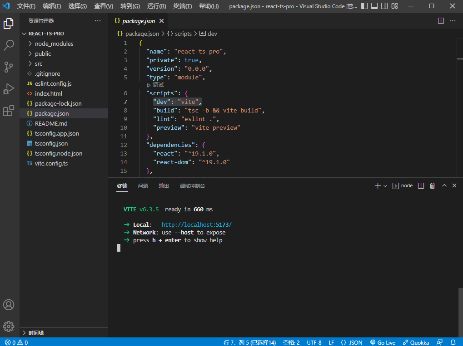Toggle secondary side bar visibility

click(x=384, y=6)
